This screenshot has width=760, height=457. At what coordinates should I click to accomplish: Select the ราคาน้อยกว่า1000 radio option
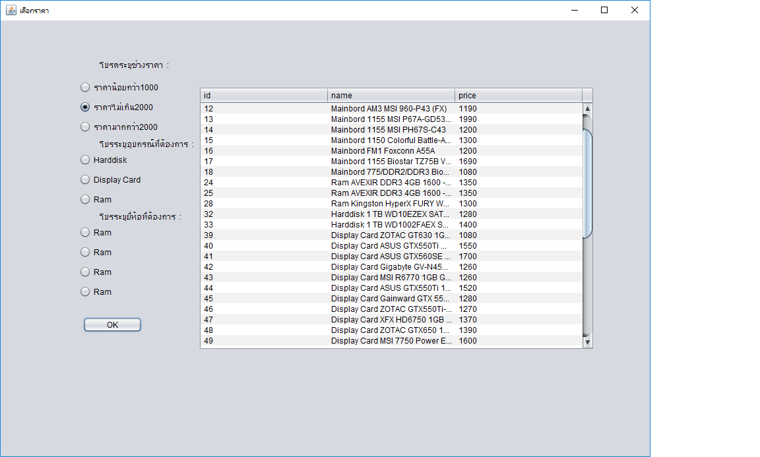coord(119,87)
